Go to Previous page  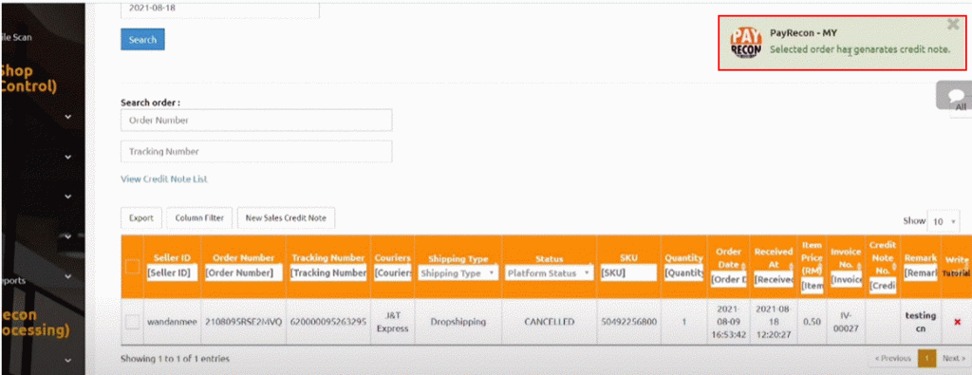[x=892, y=358]
